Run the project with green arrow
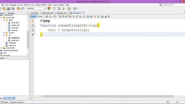This screenshot has width=185, height=104. 64,8
